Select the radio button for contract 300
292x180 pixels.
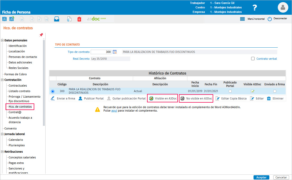(x=53, y=91)
